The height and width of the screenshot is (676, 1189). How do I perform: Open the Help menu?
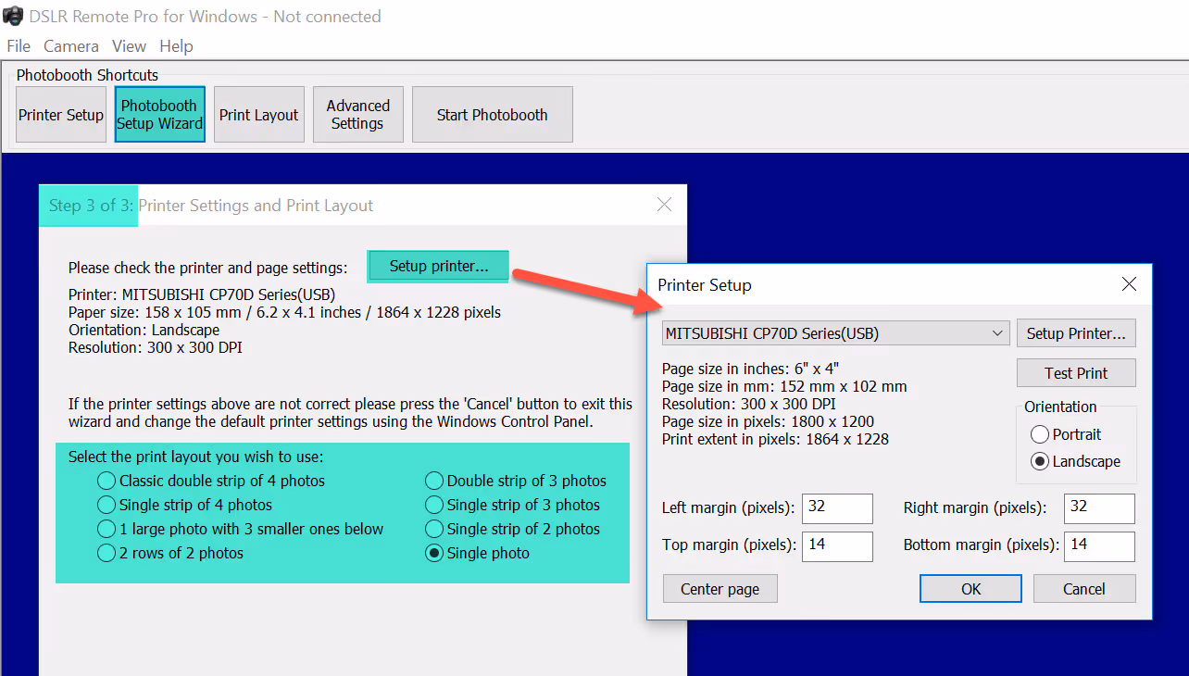(x=176, y=46)
